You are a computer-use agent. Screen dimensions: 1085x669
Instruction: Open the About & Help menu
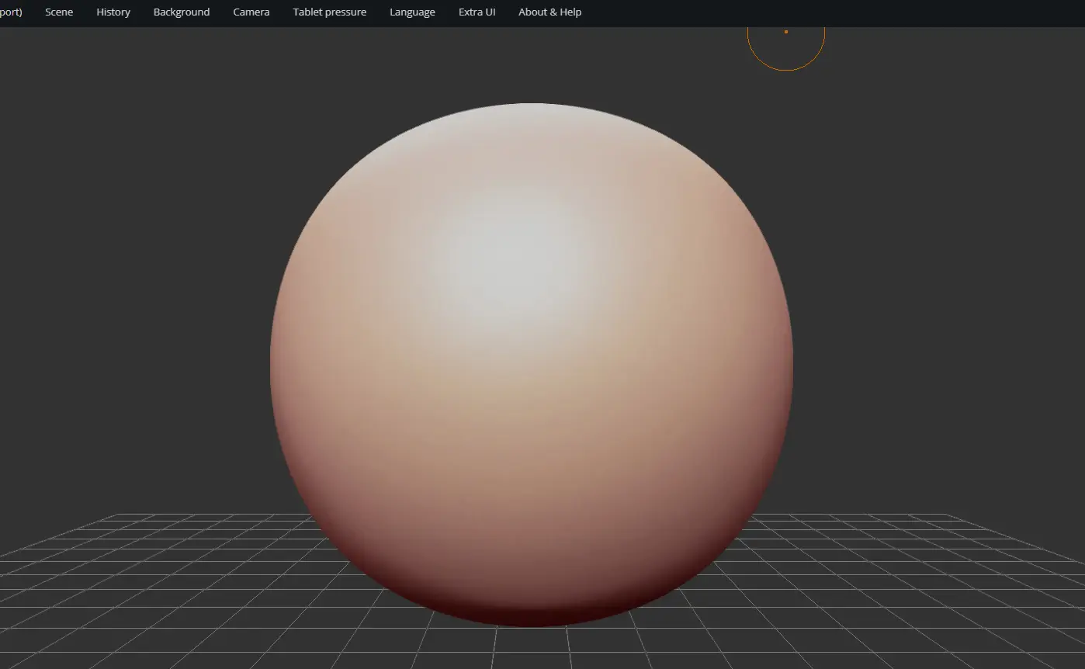(x=549, y=12)
